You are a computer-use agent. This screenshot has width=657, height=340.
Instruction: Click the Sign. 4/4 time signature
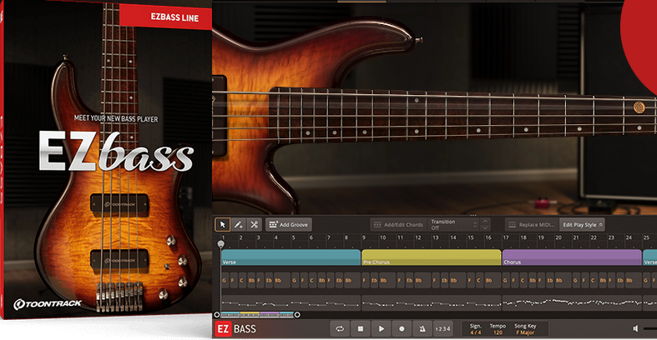pyautogui.click(x=476, y=329)
